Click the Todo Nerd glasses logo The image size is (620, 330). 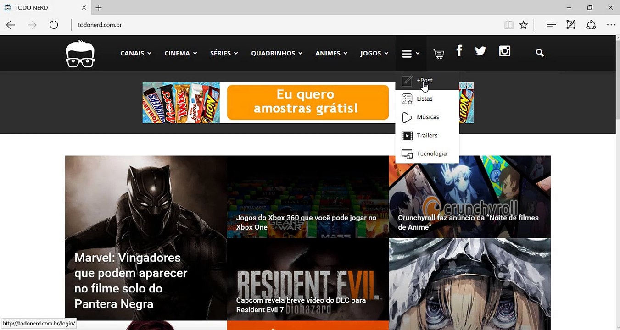tap(80, 54)
